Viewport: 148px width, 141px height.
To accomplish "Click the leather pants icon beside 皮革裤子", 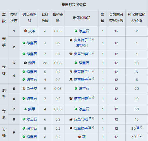I will click(x=71, y=40).
